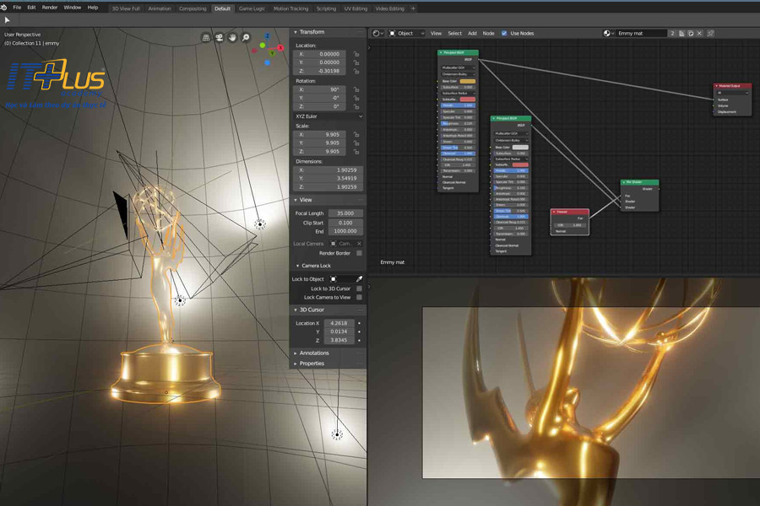Image resolution: width=760 pixels, height=506 pixels.
Task: Click the pan hand icon in viewport
Action: point(232,37)
